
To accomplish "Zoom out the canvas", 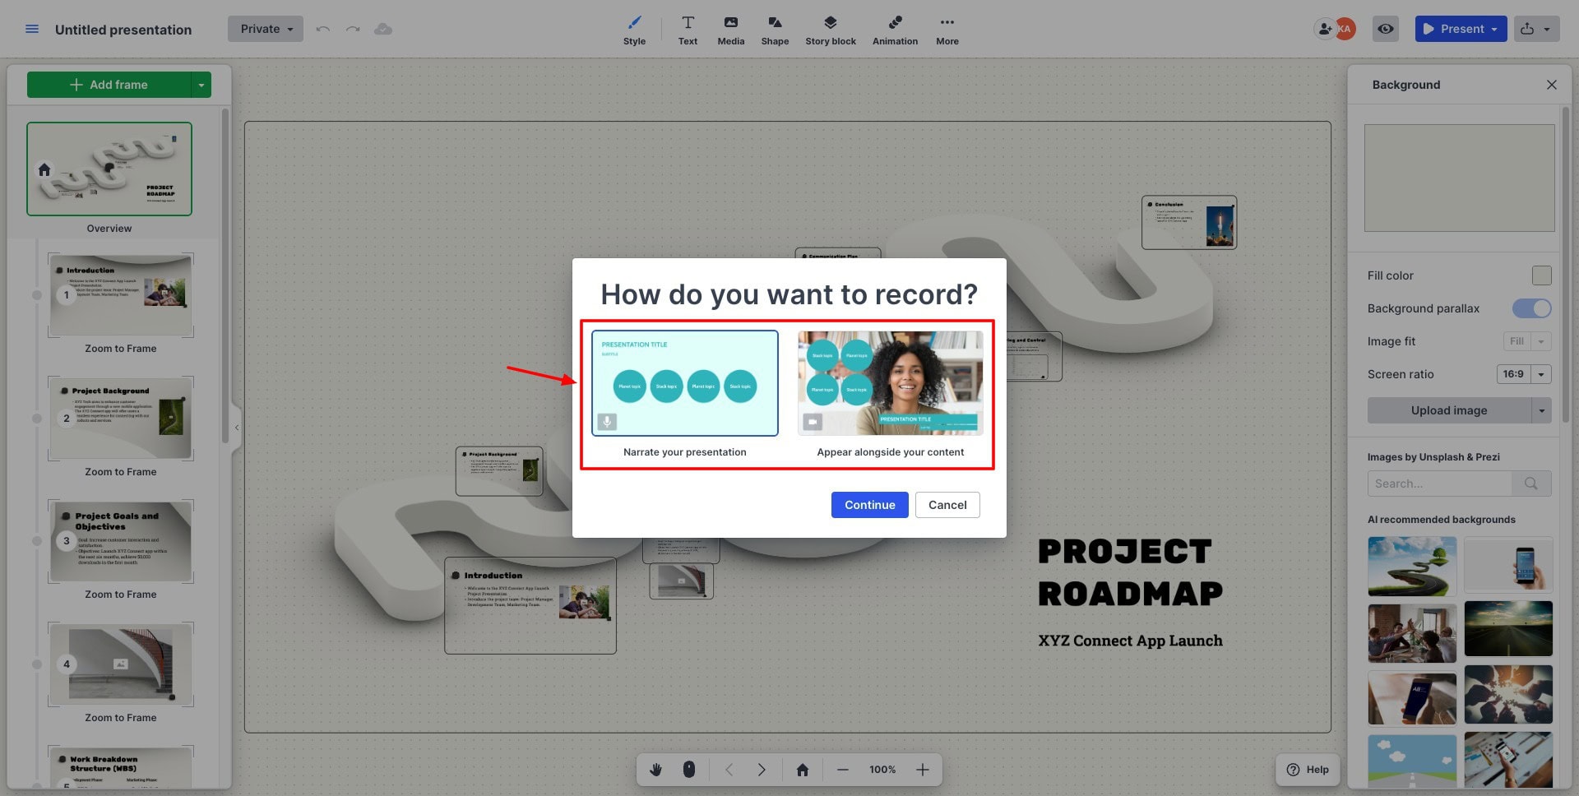I will 842,770.
